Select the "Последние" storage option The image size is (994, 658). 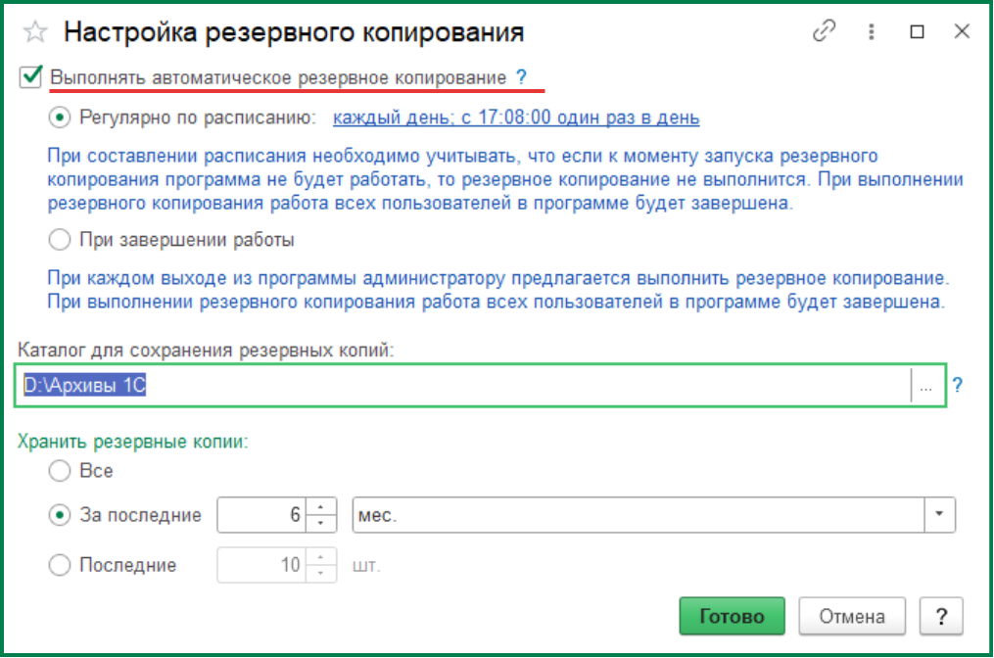pos(58,565)
